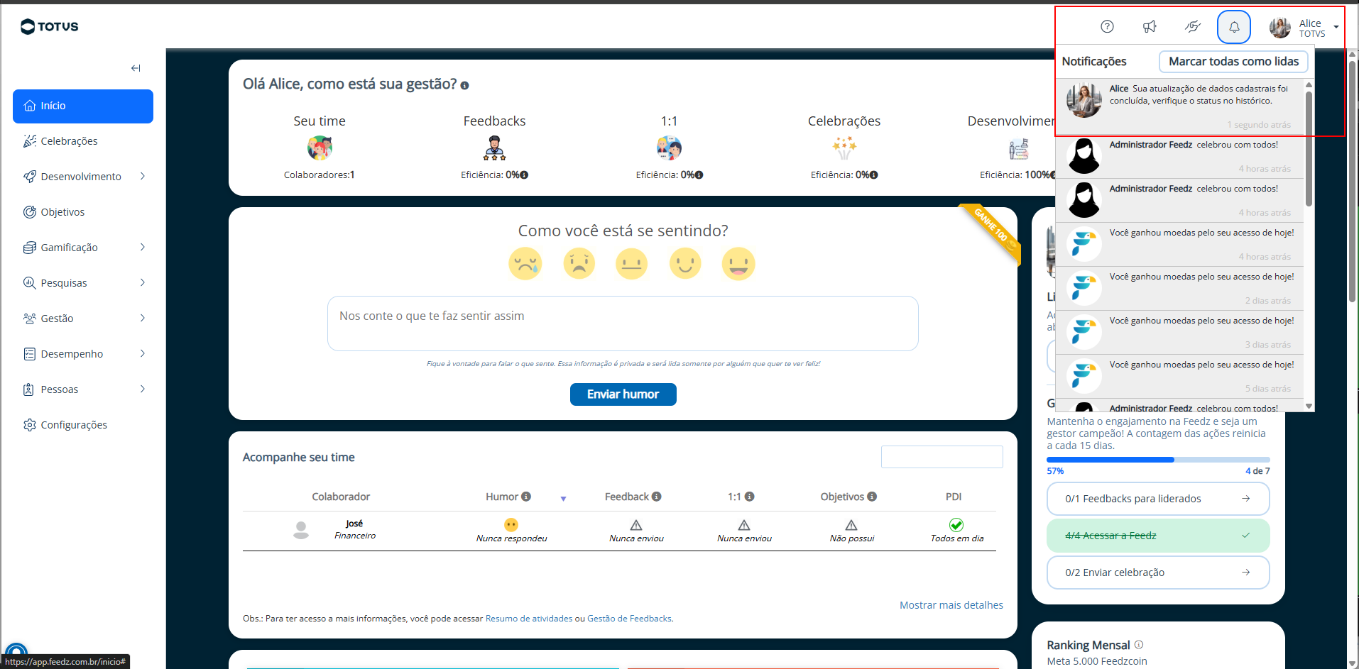Select the neutral face mood
Viewport: 1359px width, 669px height.
[x=632, y=264]
